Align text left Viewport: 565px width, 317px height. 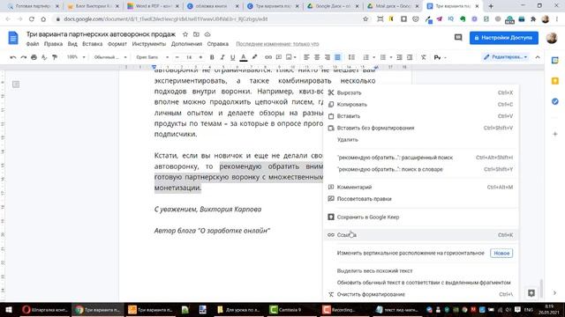pos(306,57)
